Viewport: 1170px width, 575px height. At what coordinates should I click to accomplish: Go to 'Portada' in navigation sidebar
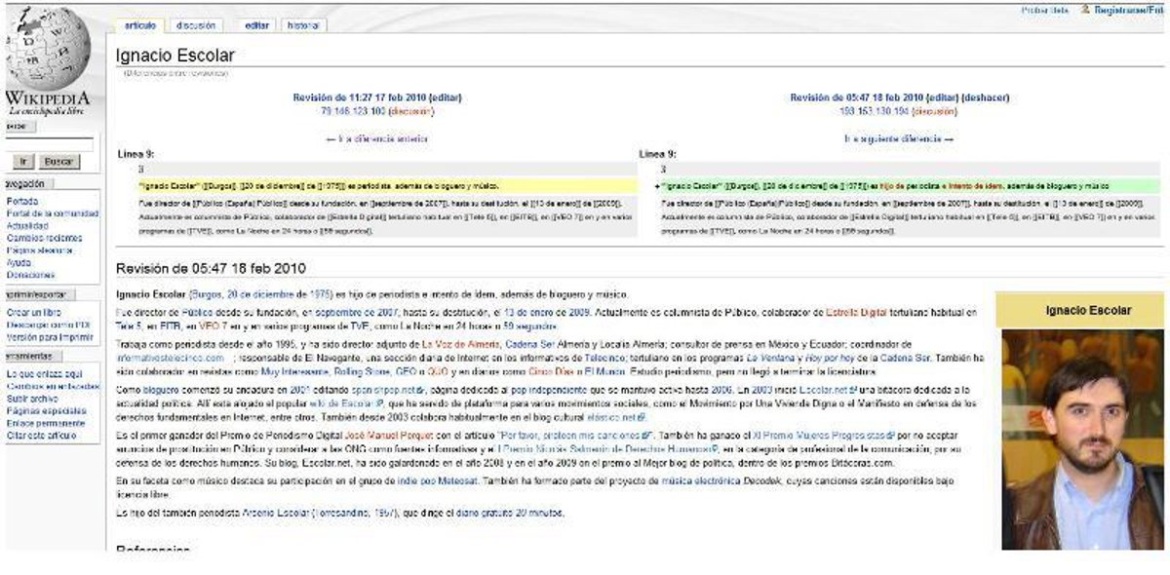(22, 202)
